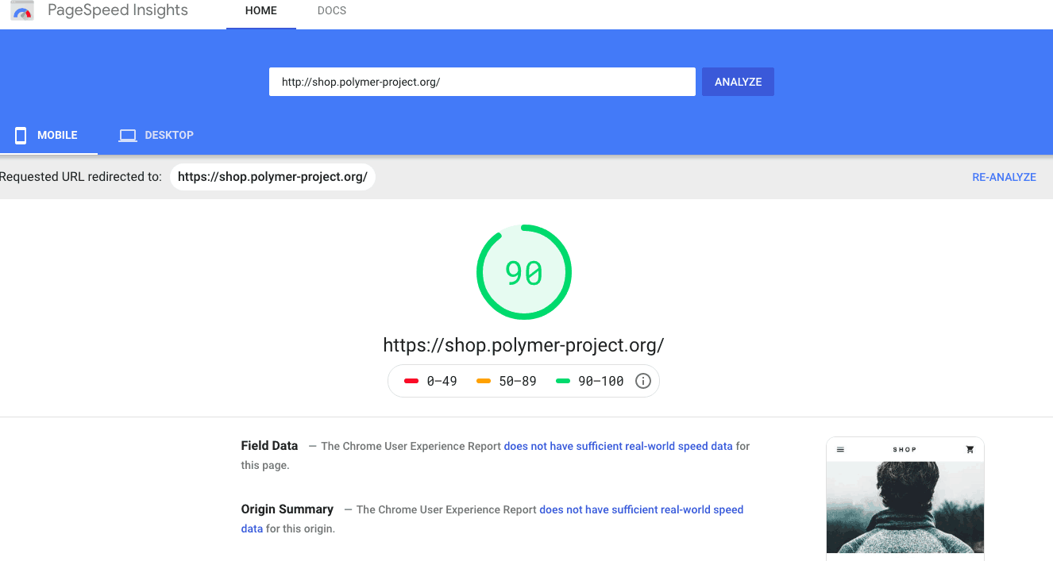This screenshot has width=1053, height=561.
Task: Click the Field Data heading
Action: (269, 446)
